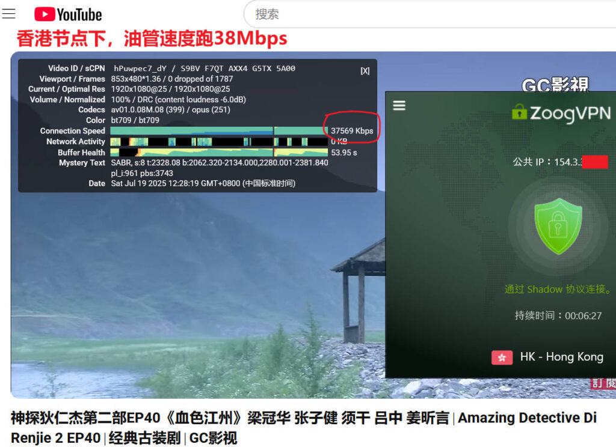Click the 37569 Kbps speed value
616x447 pixels.
pos(352,131)
